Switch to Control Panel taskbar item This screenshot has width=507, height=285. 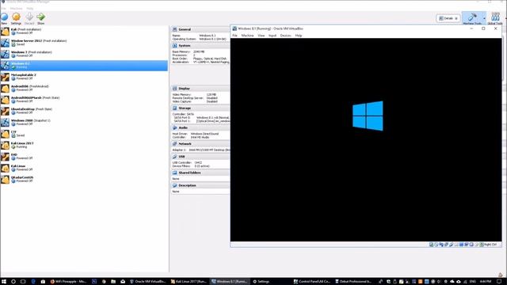[x=312, y=282]
